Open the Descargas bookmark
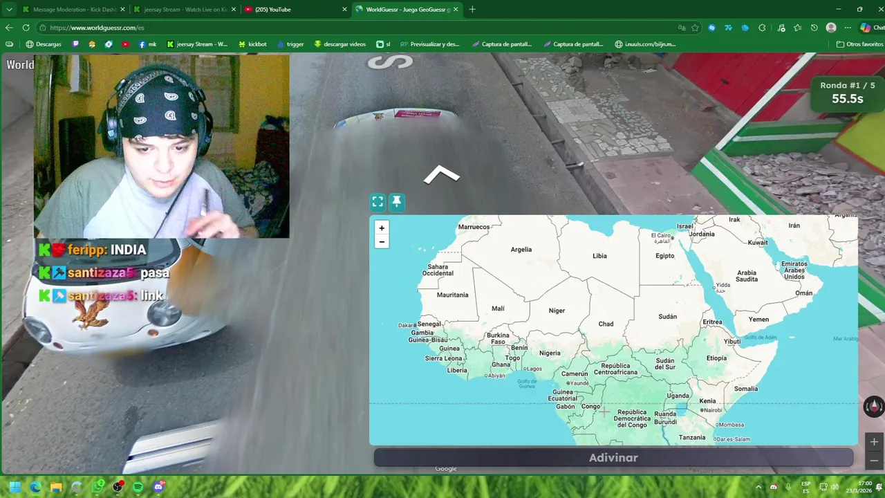Screen dimensions: 885x498 click(44, 44)
